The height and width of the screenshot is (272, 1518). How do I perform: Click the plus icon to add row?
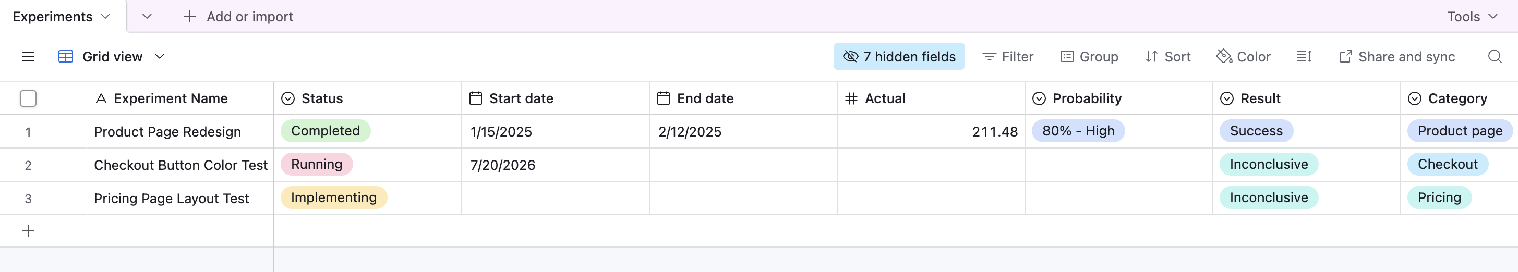28,231
